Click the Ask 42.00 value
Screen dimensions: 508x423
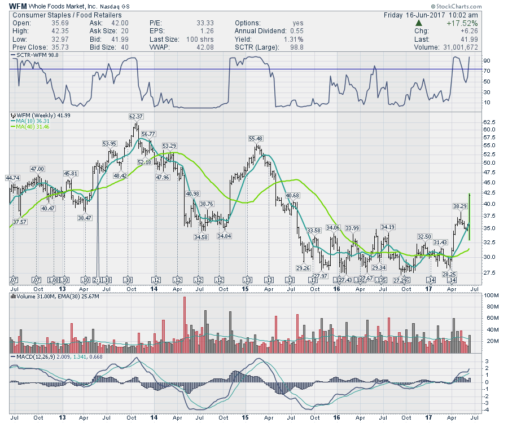tap(120, 23)
